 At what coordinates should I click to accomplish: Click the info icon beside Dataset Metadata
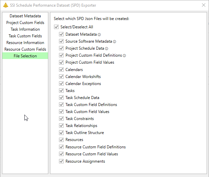click(99, 35)
